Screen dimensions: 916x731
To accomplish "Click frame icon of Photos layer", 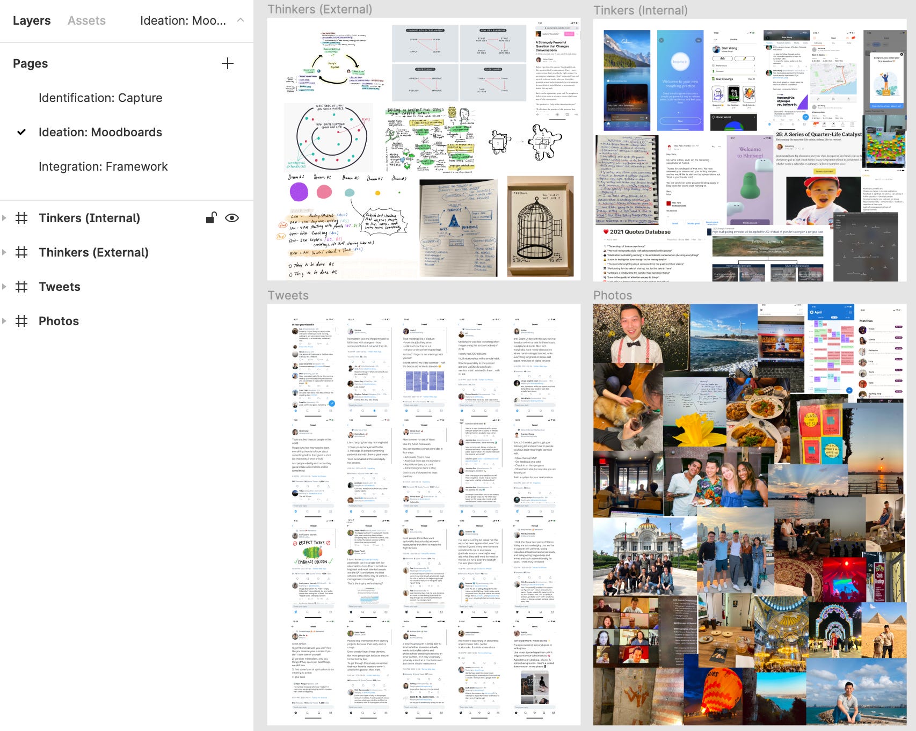I will (21, 321).
